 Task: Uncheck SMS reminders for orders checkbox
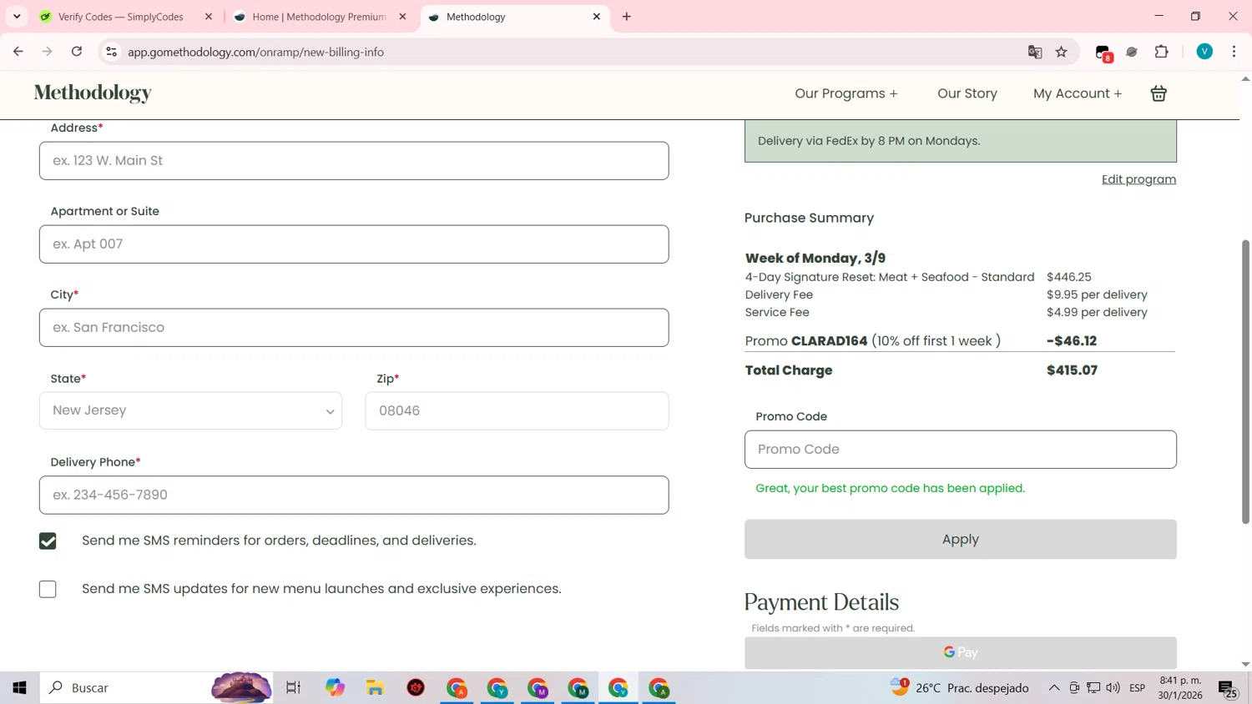pyautogui.click(x=48, y=541)
